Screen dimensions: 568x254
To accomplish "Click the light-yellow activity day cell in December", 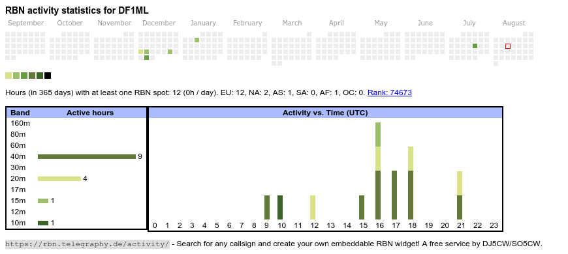I will click(x=141, y=51).
